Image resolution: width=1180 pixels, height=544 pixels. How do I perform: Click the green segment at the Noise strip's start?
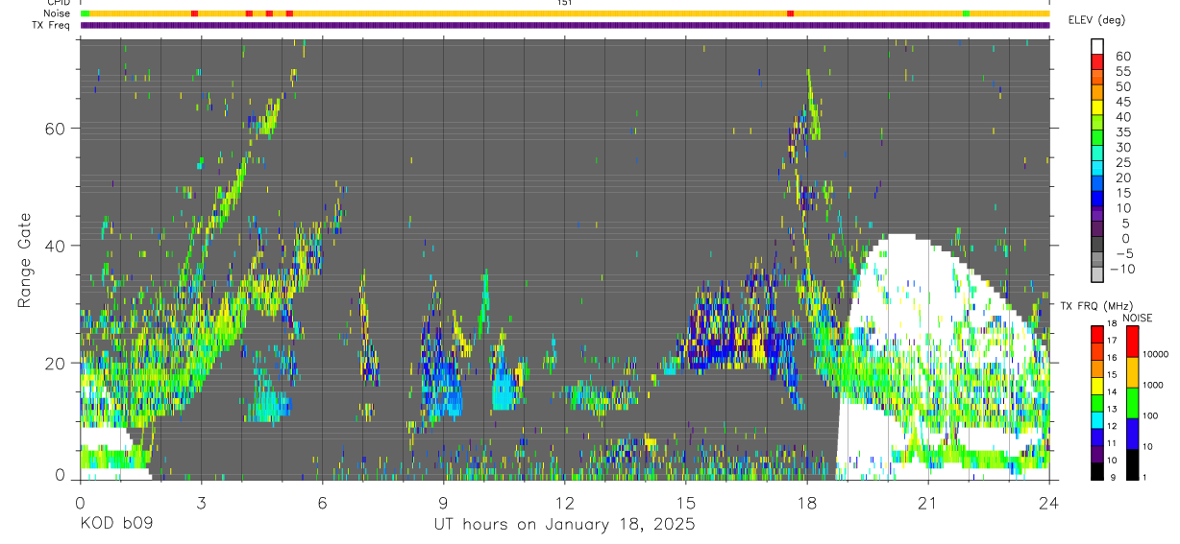[x=85, y=13]
